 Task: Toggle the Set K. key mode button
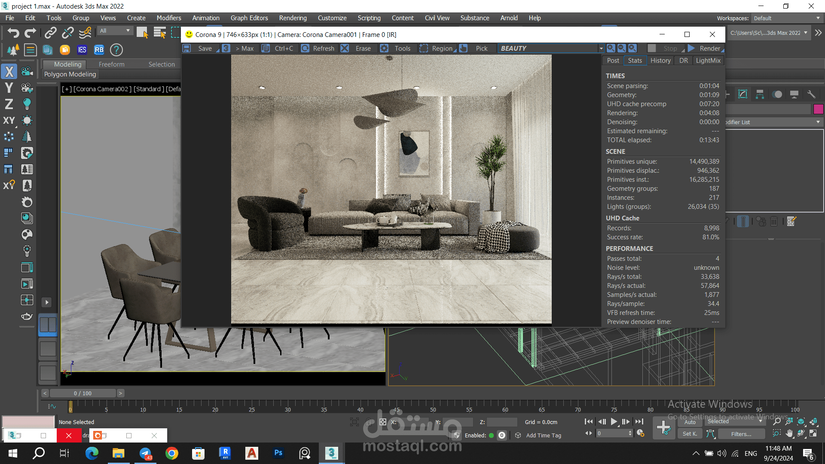click(x=690, y=434)
